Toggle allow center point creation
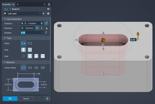Image resolution: width=155 pixels, height=104 pixels. pyautogui.click(x=46, y=23)
